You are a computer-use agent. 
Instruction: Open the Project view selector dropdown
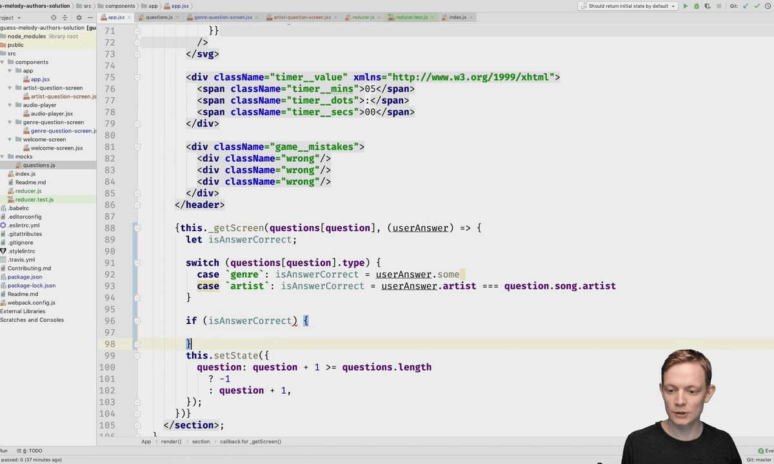[10, 17]
